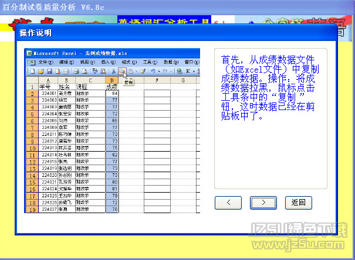
Task: Open the Undo history dropdown arrow
Action: point(159,71)
